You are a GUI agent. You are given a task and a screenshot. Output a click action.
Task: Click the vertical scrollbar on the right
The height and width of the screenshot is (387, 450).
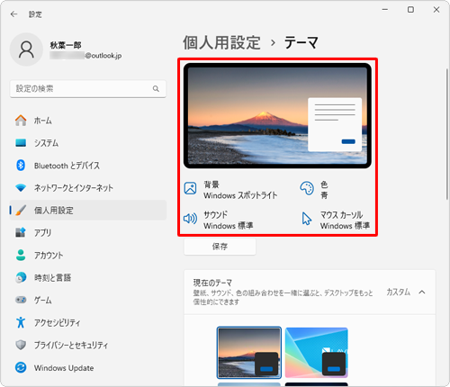click(x=446, y=134)
